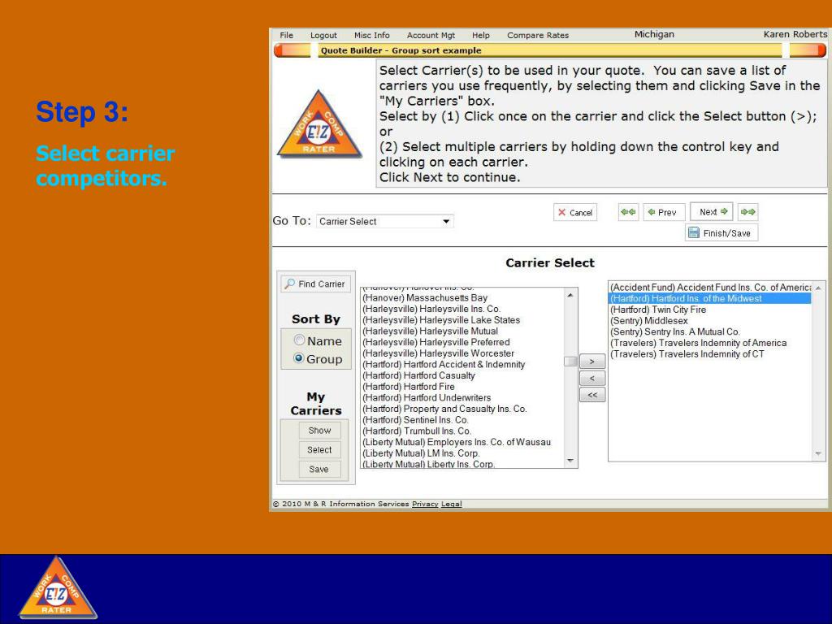
Task: Select '(Liberty Mutual) LM Ins. Corp.' carrier
Action: [x=462, y=453]
